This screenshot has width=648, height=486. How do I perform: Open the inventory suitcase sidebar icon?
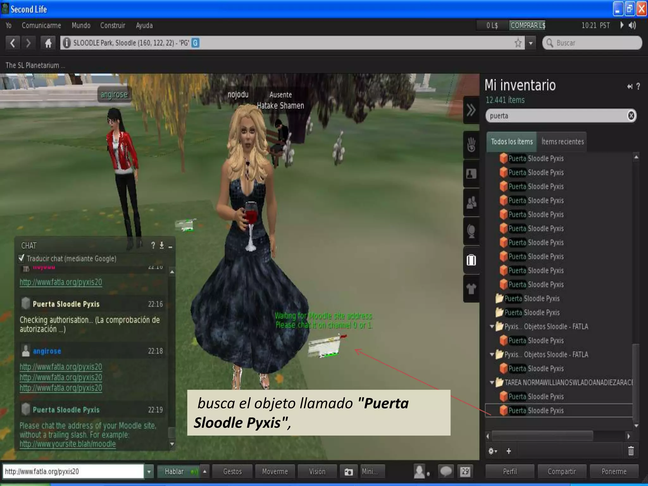[x=471, y=260]
